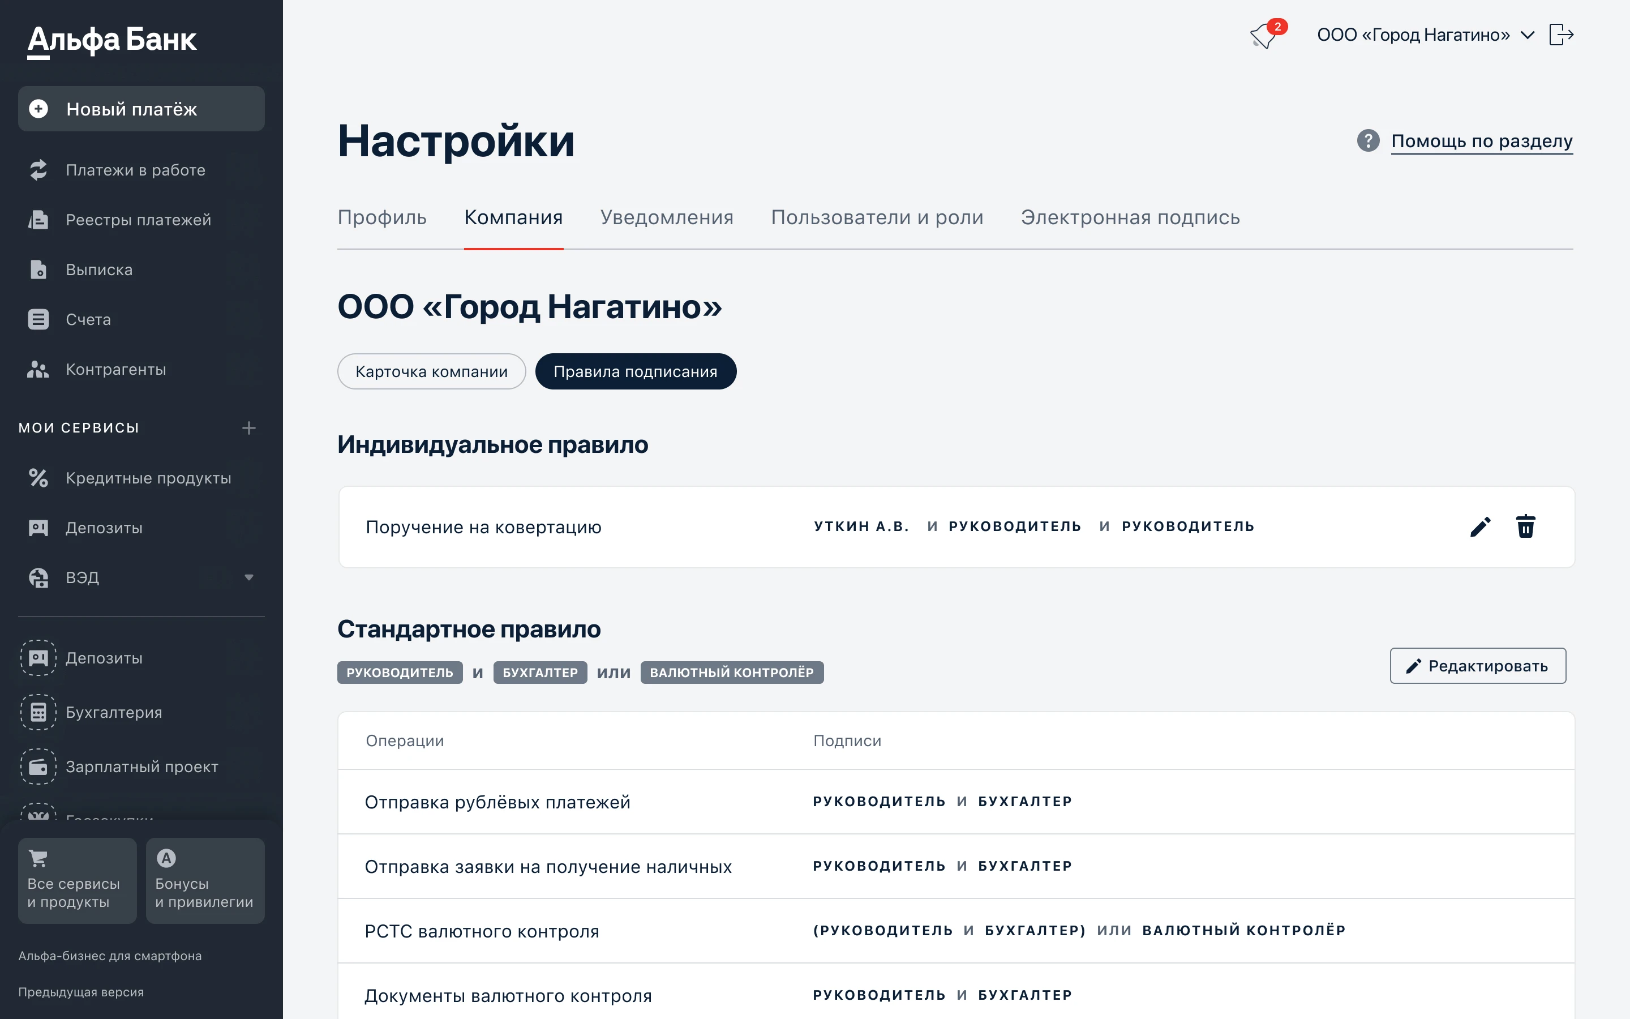Expand the ООО «Город Нагатино» company dropdown
The image size is (1630, 1019).
tap(1528, 35)
